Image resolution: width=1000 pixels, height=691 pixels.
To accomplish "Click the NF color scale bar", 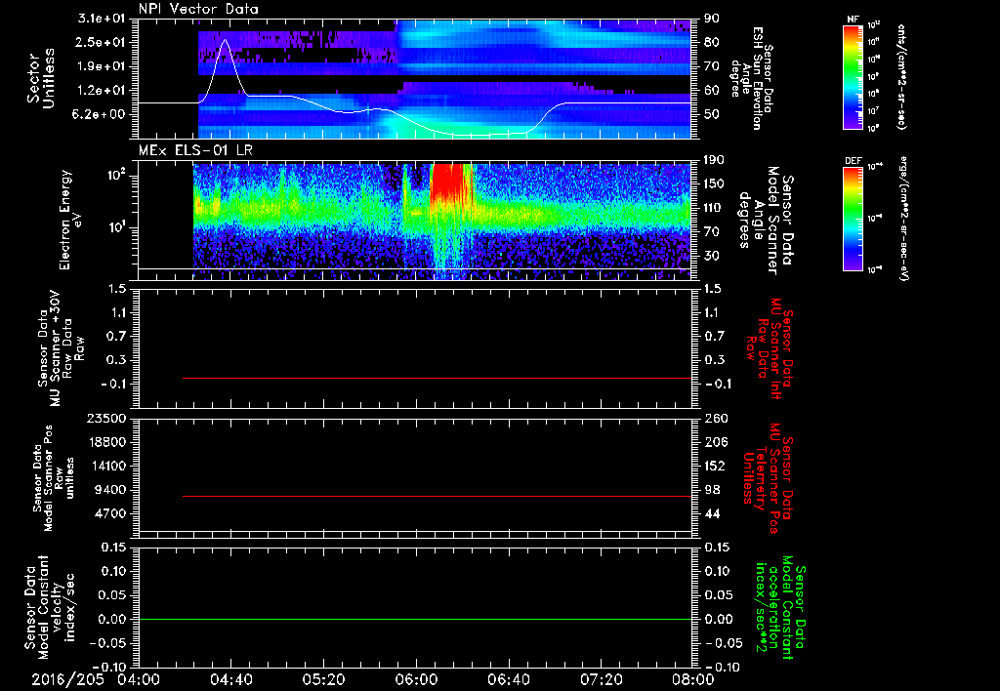I will (854, 76).
